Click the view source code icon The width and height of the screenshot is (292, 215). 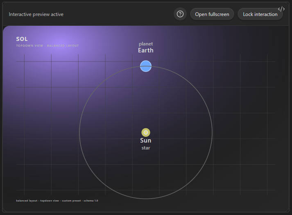(x=281, y=9)
